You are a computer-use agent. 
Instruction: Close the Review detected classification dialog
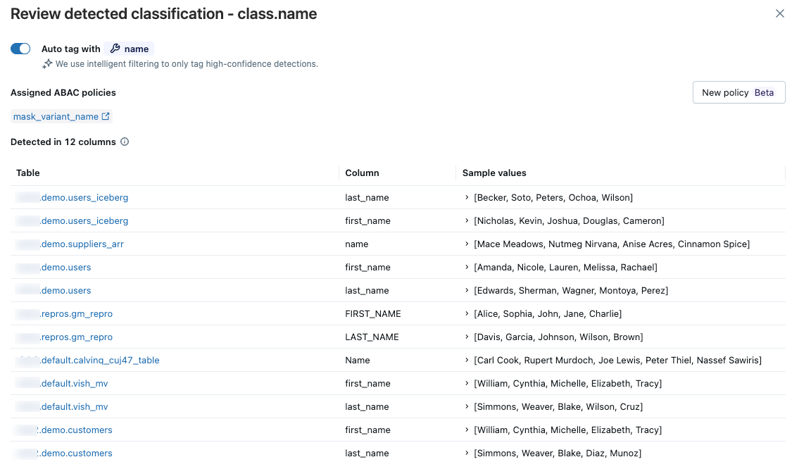pos(779,13)
